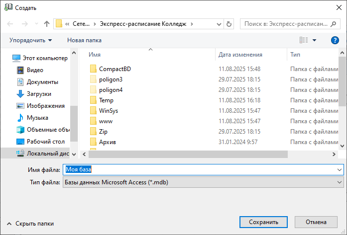
Task: Click Новая папка in the toolbar
Action: [84, 40]
